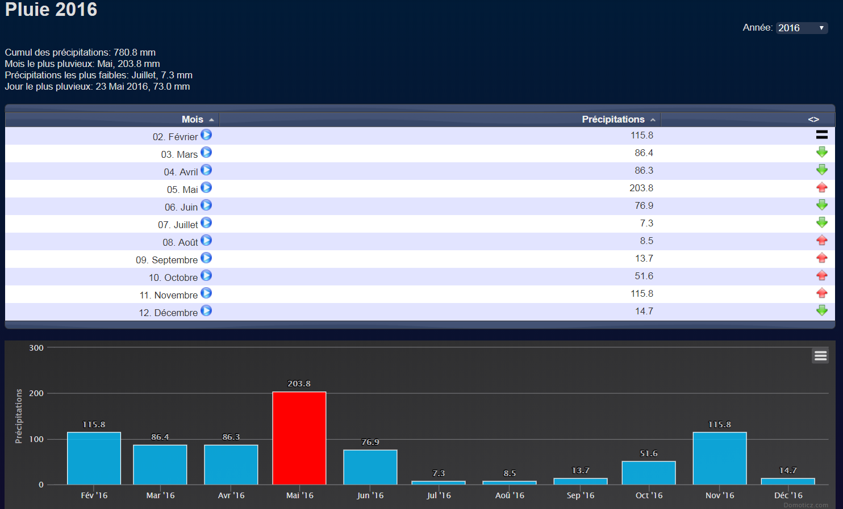Sort table by Mois column header
This screenshot has height=509, width=843.
tap(112, 119)
